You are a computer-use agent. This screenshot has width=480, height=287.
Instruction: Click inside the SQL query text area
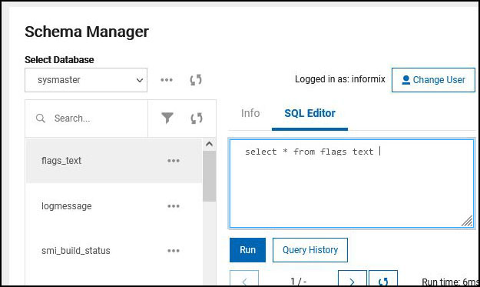[x=352, y=184]
